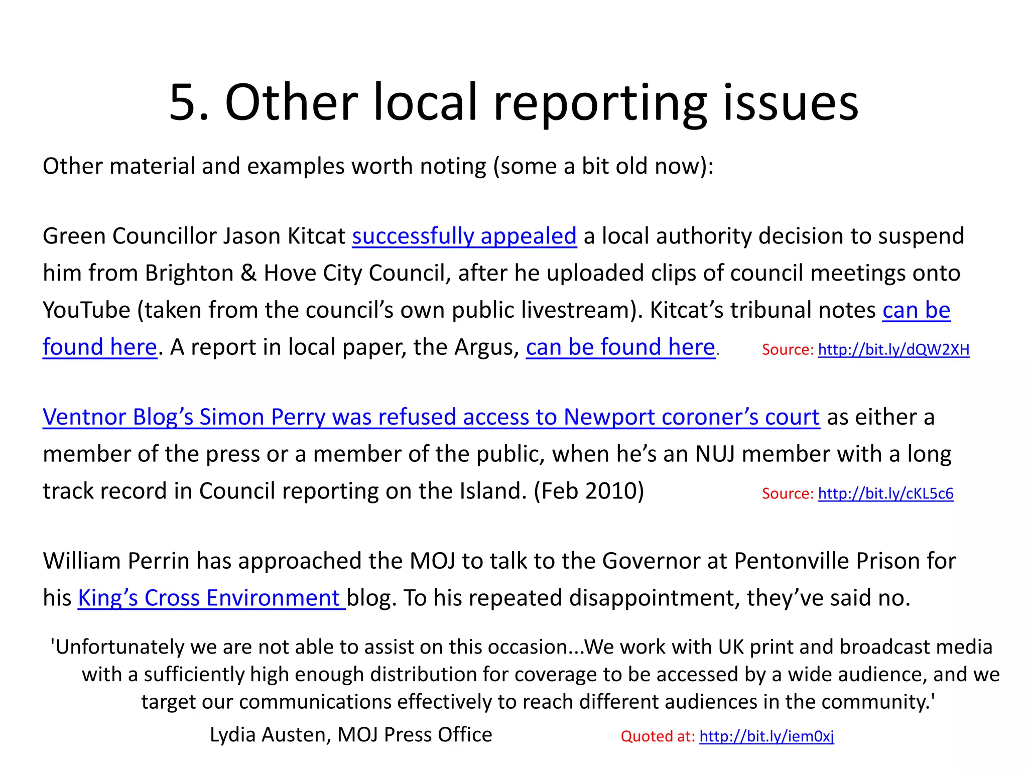Click the '(Feb 2010)' date text
Screen dimensions: 1028x771
[x=588, y=491]
